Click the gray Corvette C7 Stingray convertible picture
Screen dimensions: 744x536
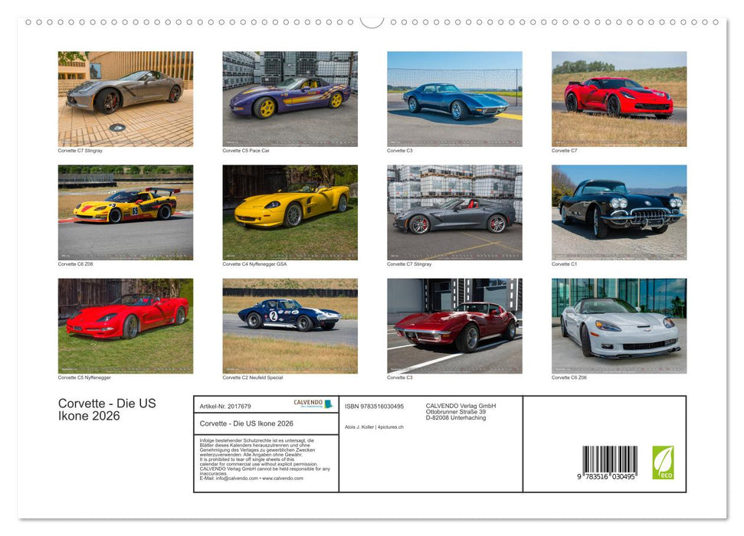click(x=455, y=211)
